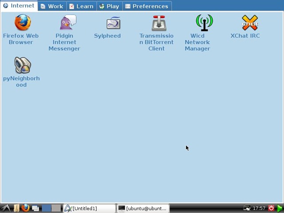Click the network status tray icon
This screenshot has width=284, height=213.
pyautogui.click(x=247, y=208)
